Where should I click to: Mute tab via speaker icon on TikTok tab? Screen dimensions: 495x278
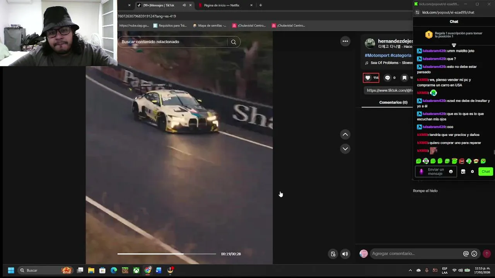pos(184,5)
